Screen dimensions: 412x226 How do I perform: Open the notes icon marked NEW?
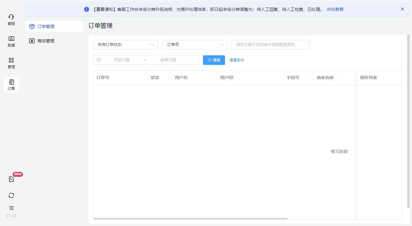pyautogui.click(x=11, y=179)
